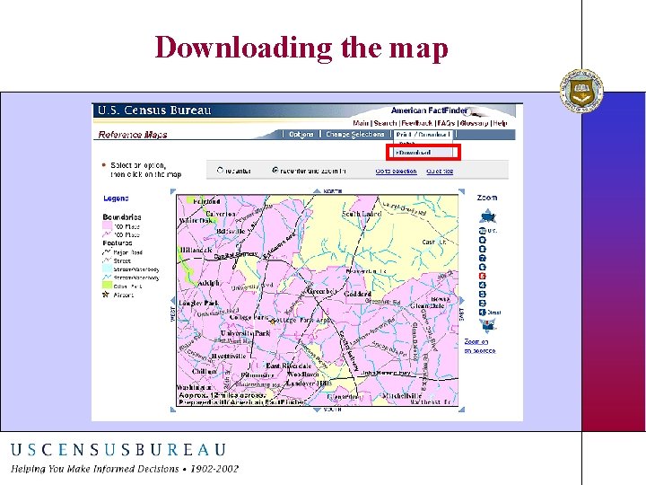This screenshot has height=485, width=646.
Task: Select zoom level 1 Street button
Action: pos(483,313)
